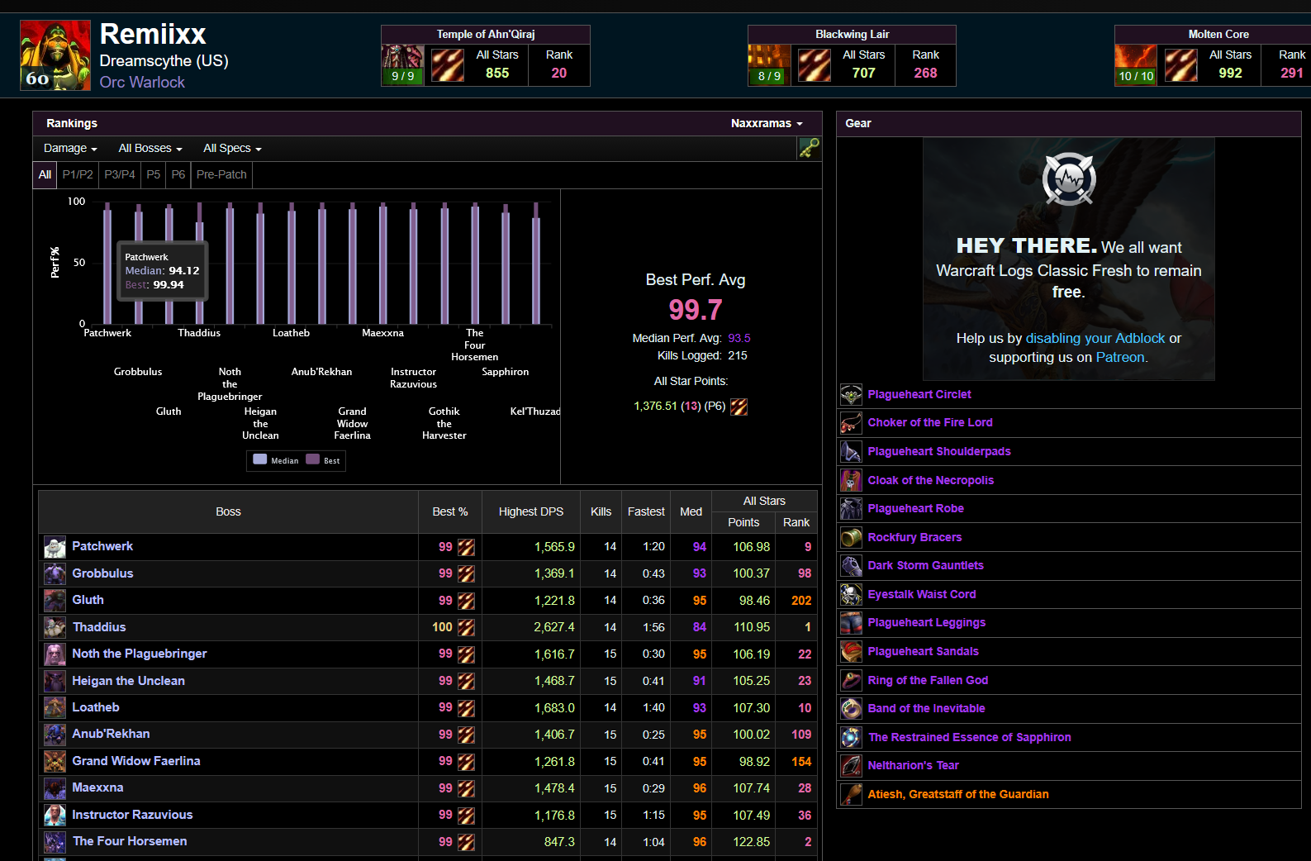This screenshot has height=861, width=1311.
Task: Click the Grobbulus boss icon in the table
Action: coord(55,573)
